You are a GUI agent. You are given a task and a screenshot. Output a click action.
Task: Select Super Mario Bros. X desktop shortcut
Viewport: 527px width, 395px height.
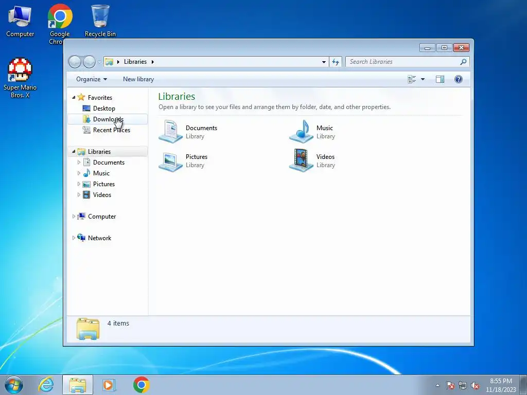pyautogui.click(x=20, y=78)
